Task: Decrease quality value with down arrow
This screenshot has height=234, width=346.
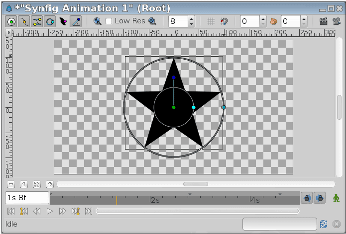Action: 191,24
